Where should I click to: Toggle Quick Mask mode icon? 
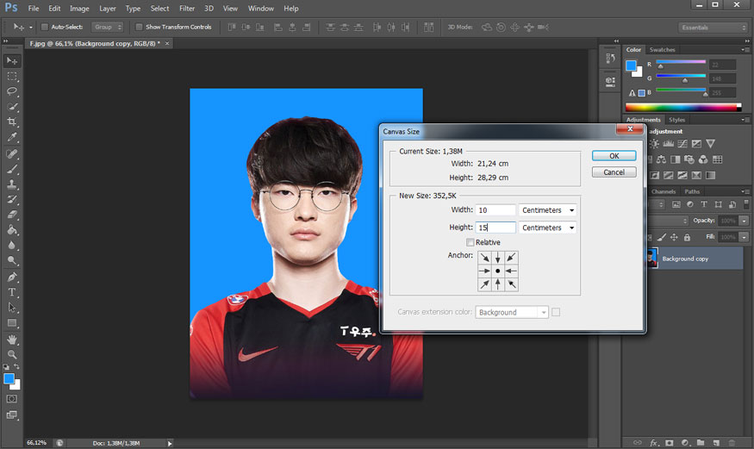(x=12, y=399)
